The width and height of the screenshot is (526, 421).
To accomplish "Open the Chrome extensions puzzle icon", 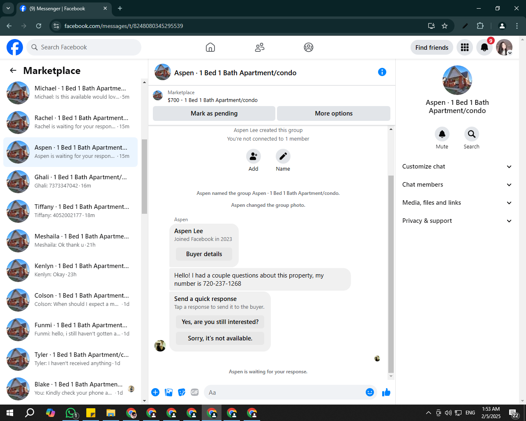I will tap(480, 26).
